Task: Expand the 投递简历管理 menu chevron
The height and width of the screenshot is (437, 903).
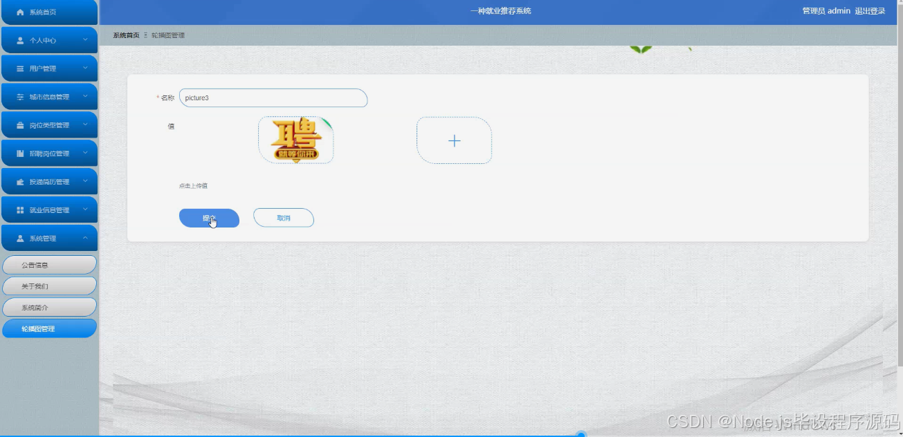Action: pos(85,182)
